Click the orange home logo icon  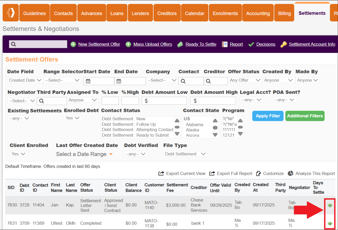[11, 13]
